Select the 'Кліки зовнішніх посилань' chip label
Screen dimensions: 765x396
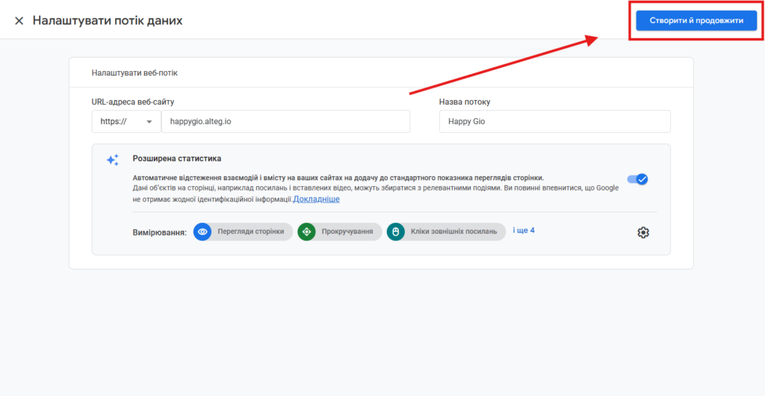point(453,232)
